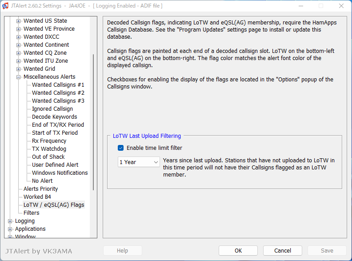Click the settings tree vertical scrollbar
Image resolution: width=352 pixels, height=261 pixels.
93,122
